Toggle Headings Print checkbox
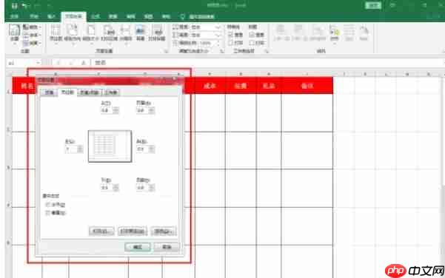 pyautogui.click(x=252, y=43)
